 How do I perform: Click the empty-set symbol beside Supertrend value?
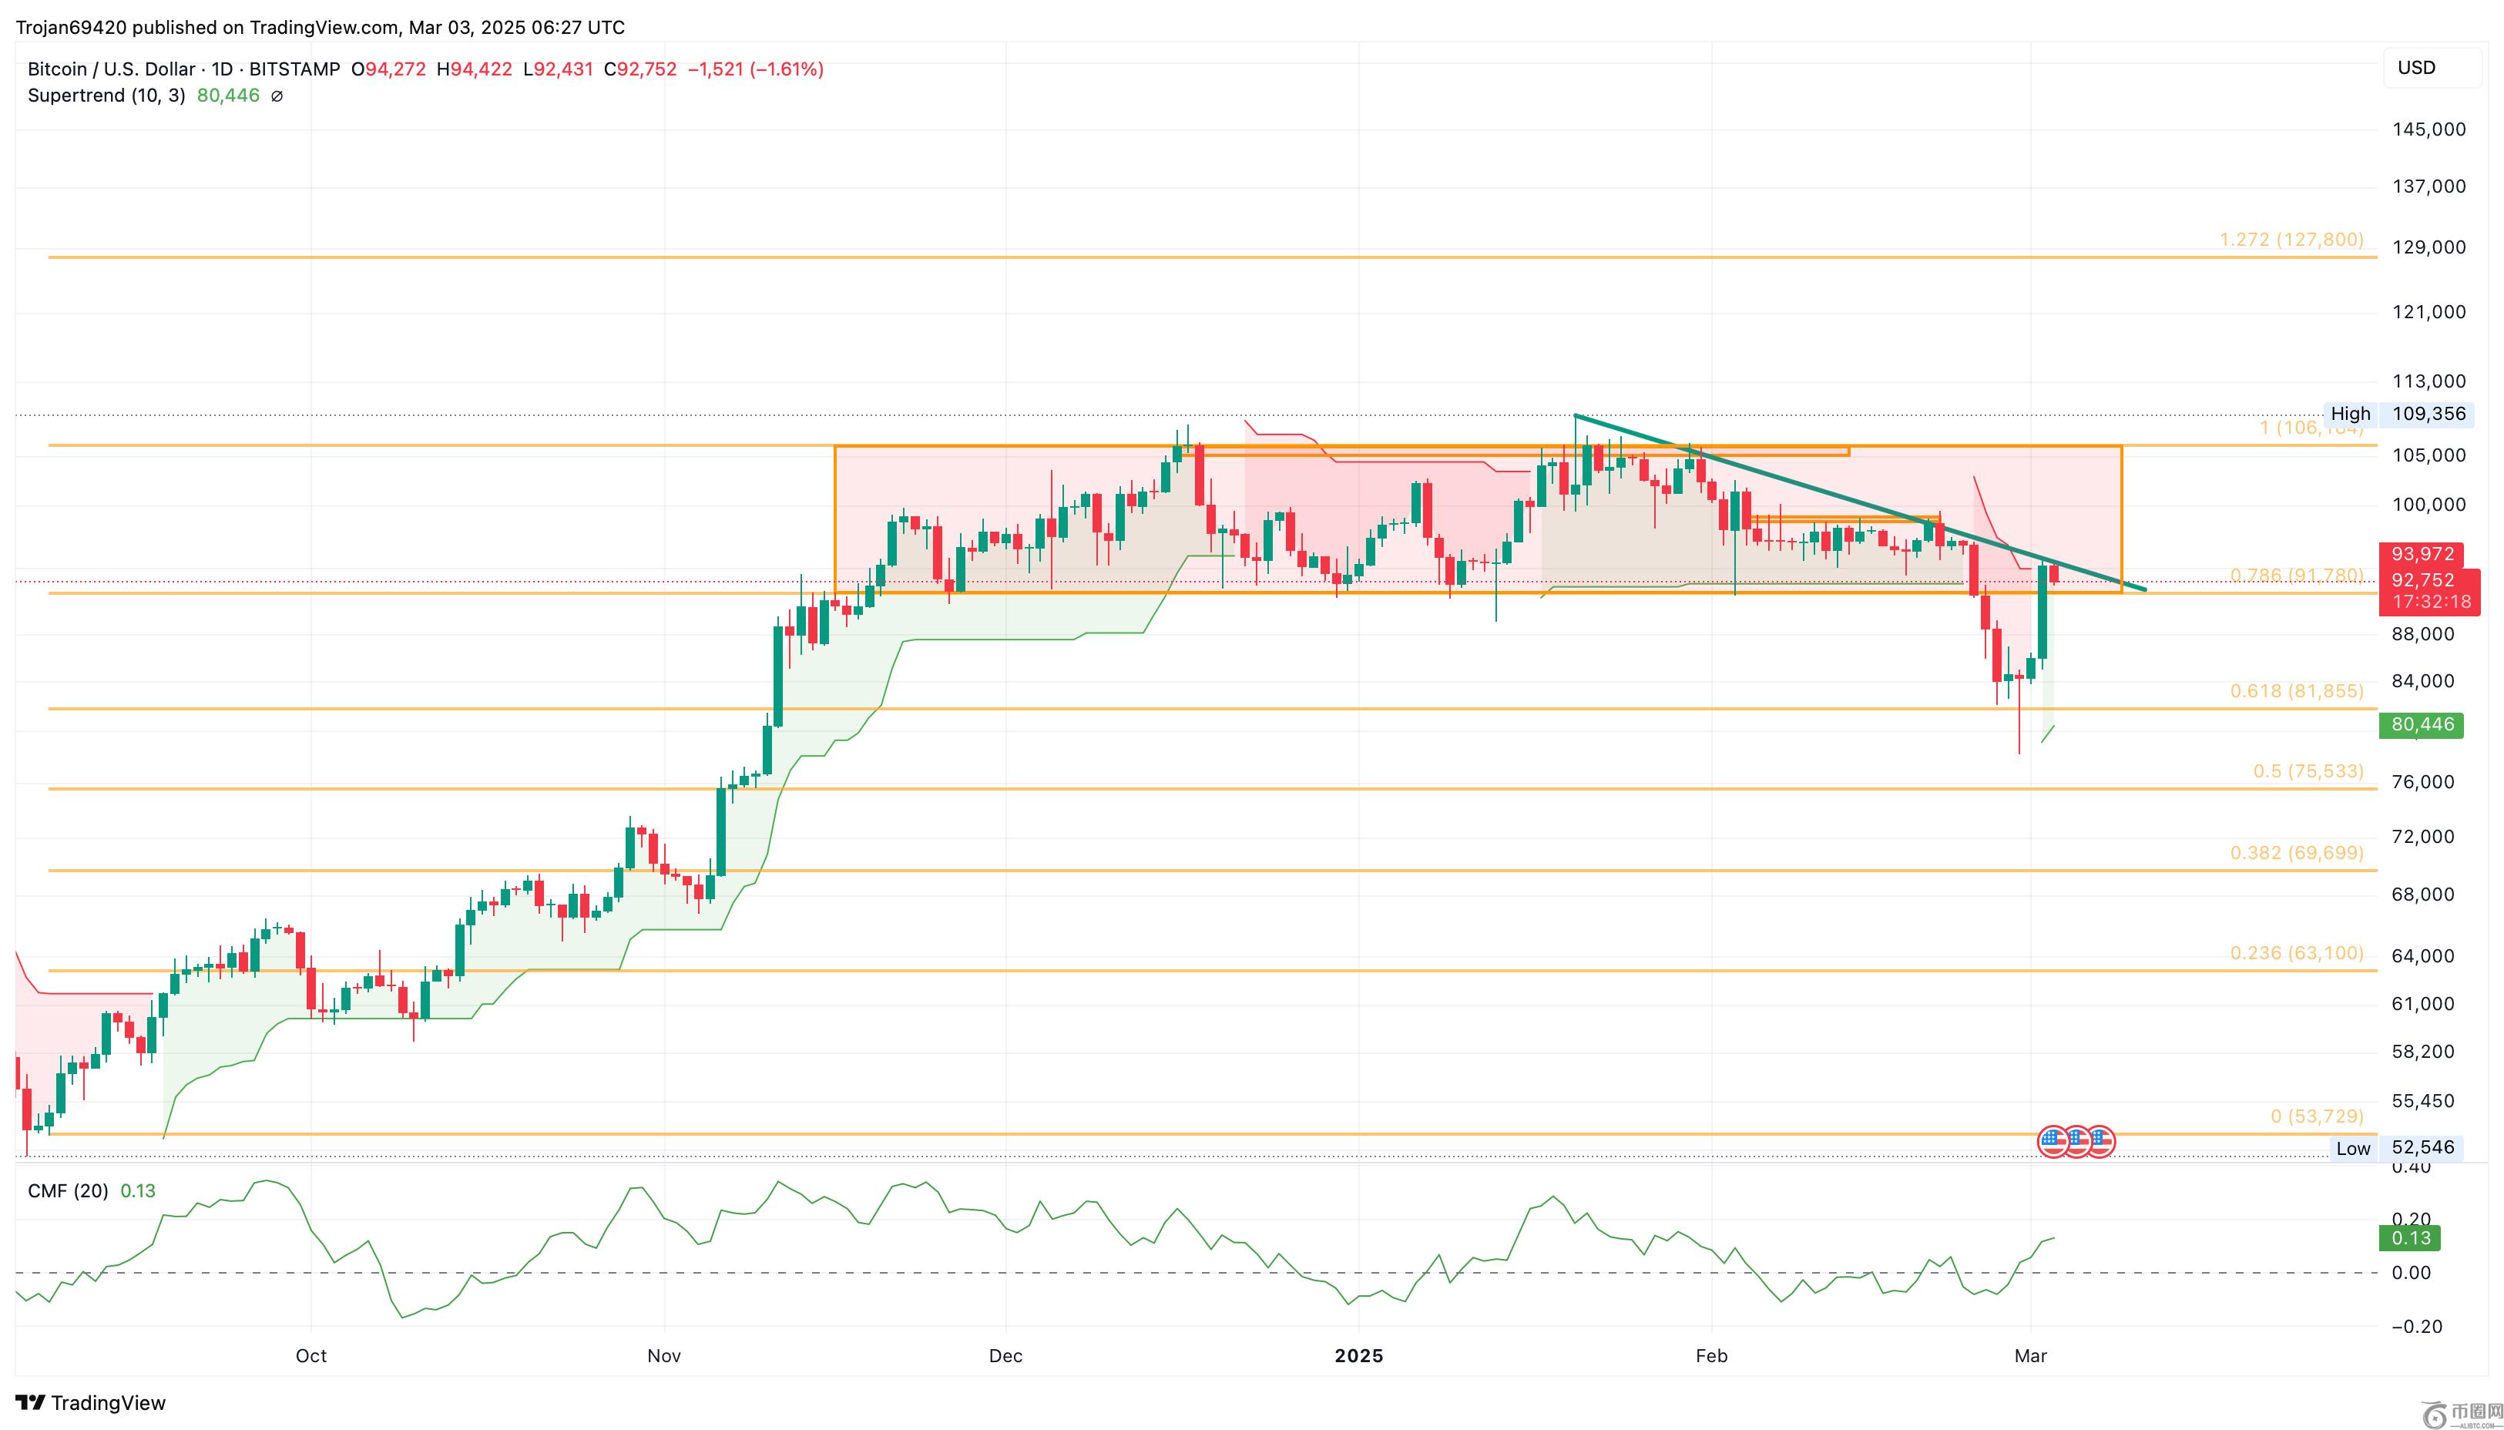point(277,96)
